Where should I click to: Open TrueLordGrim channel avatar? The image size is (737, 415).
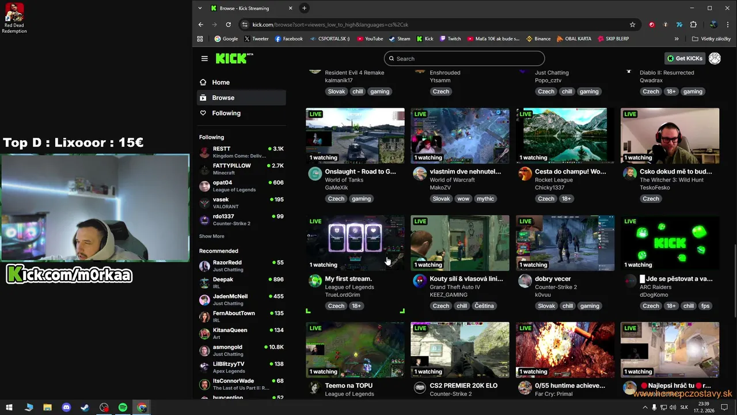pyautogui.click(x=315, y=281)
